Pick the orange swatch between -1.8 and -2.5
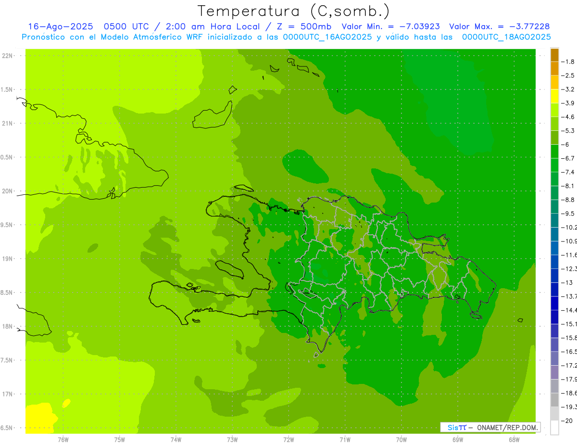Viewport: 577px width, 446px height. pos(554,68)
